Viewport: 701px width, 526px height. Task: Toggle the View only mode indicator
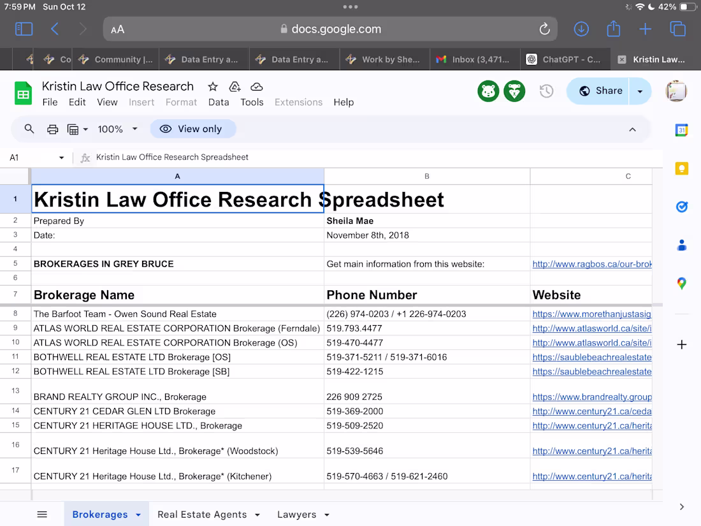click(x=192, y=129)
